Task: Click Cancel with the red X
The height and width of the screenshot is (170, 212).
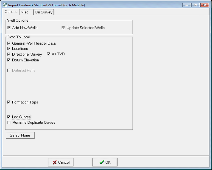Action: tap(61, 162)
